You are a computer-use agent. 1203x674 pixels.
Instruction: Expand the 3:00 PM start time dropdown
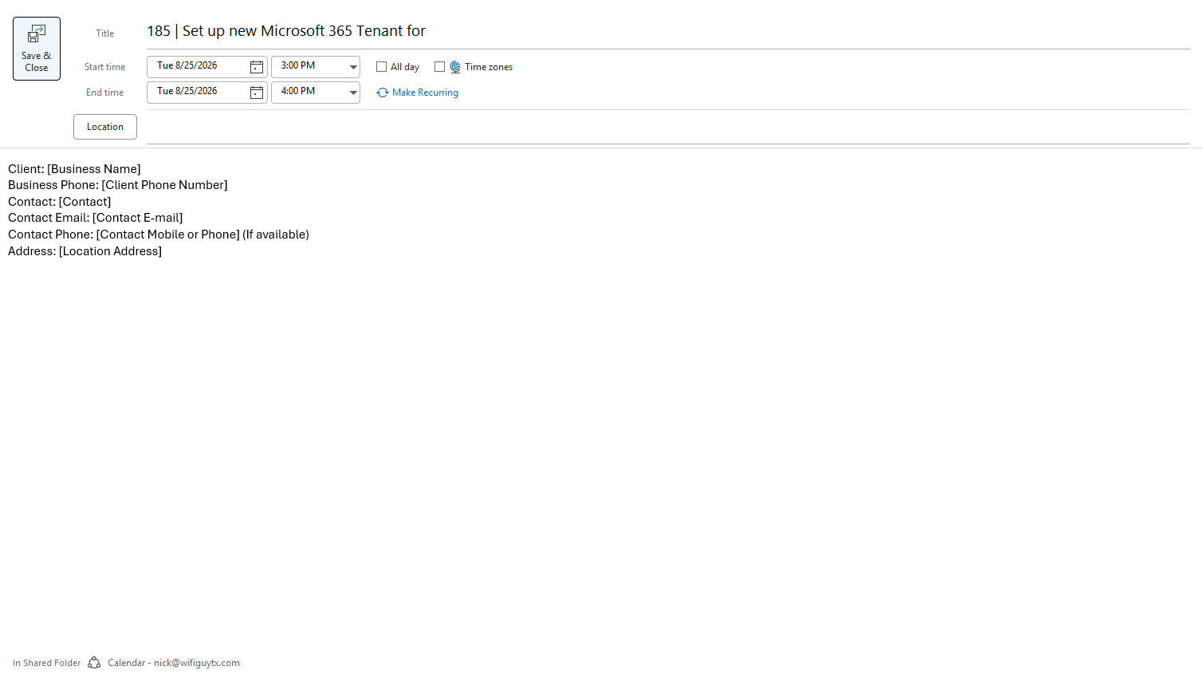click(x=353, y=67)
